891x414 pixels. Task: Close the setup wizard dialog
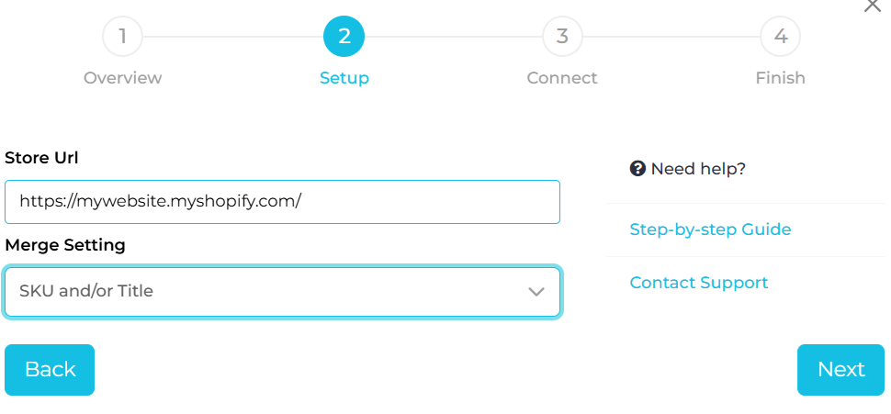(872, 6)
